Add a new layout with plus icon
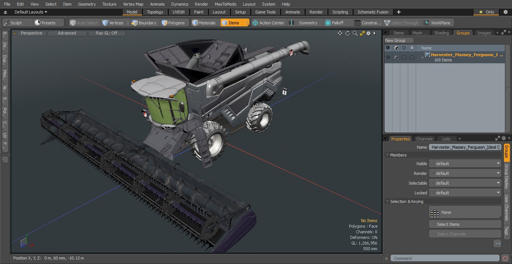This screenshot has height=264, width=512. click(x=398, y=12)
